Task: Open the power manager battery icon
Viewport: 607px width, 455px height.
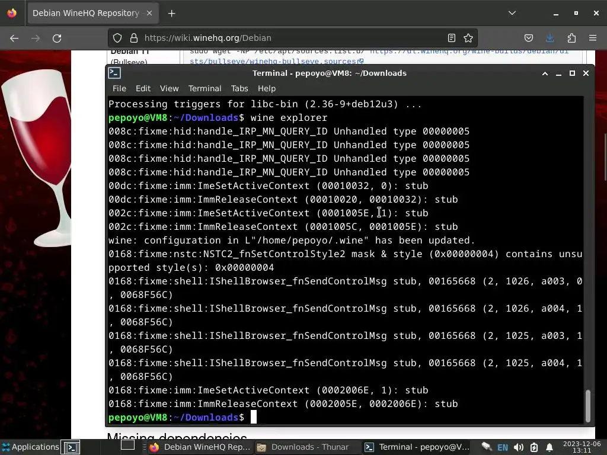Action: 534,448
